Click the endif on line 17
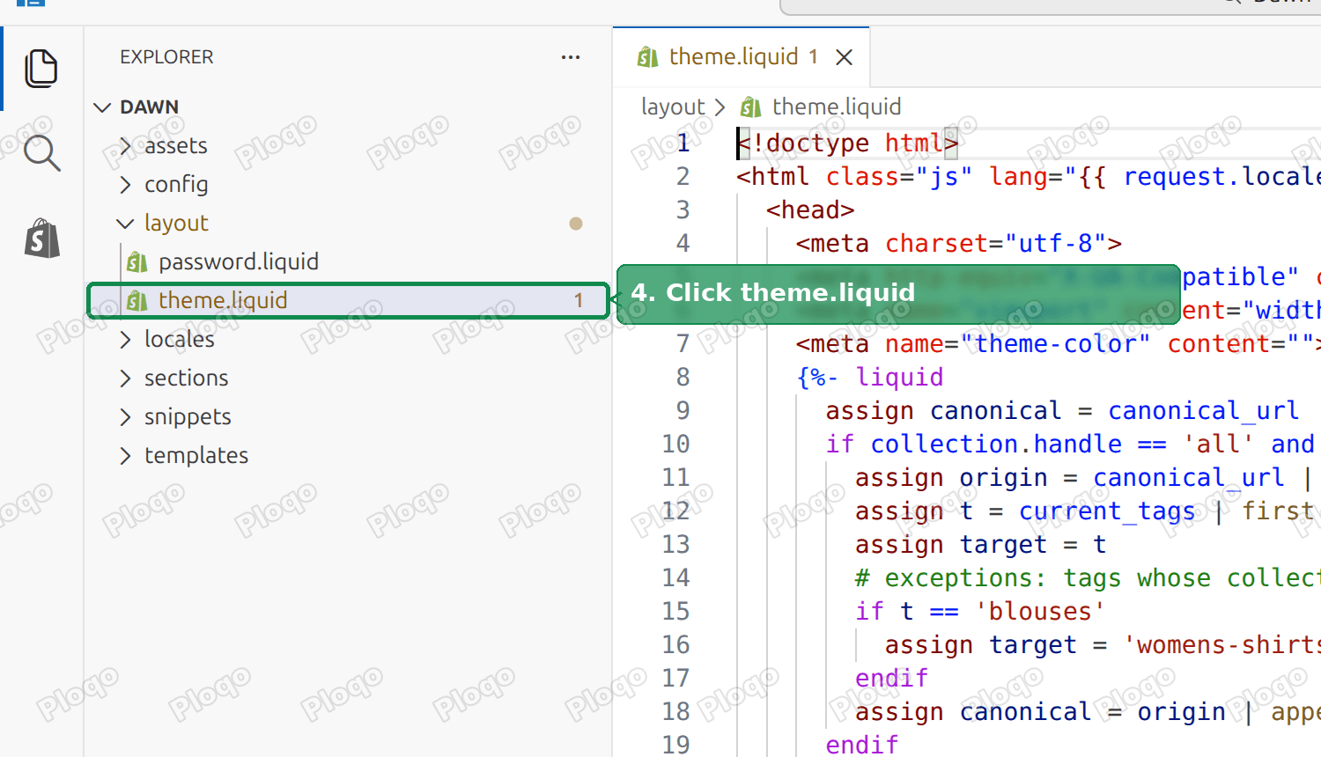This screenshot has width=1321, height=757. [891, 678]
